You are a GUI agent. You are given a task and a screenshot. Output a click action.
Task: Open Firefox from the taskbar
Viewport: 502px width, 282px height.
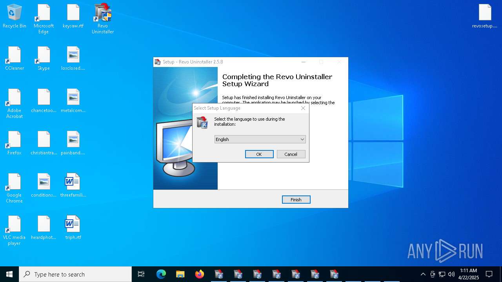[200, 274]
